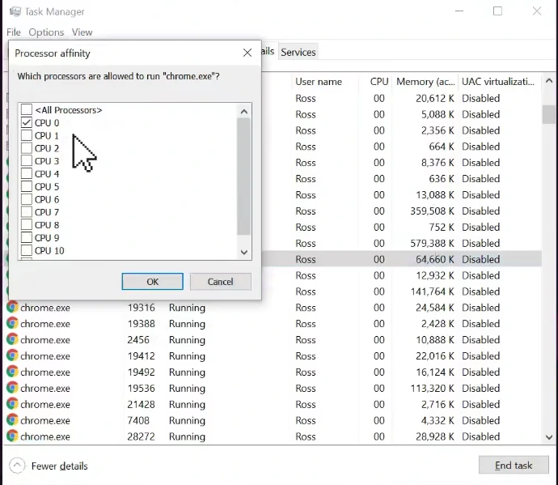Uncheck the CPU 0 checkbox
Viewport: 558px width, 485px height.
(27, 123)
